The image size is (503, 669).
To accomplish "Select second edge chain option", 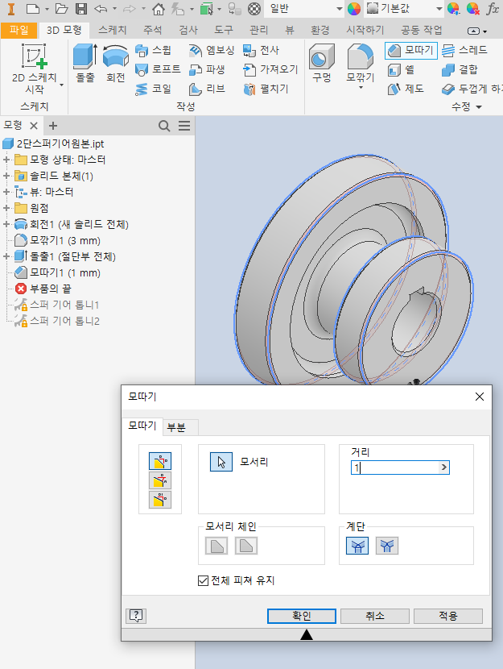I will click(x=246, y=546).
